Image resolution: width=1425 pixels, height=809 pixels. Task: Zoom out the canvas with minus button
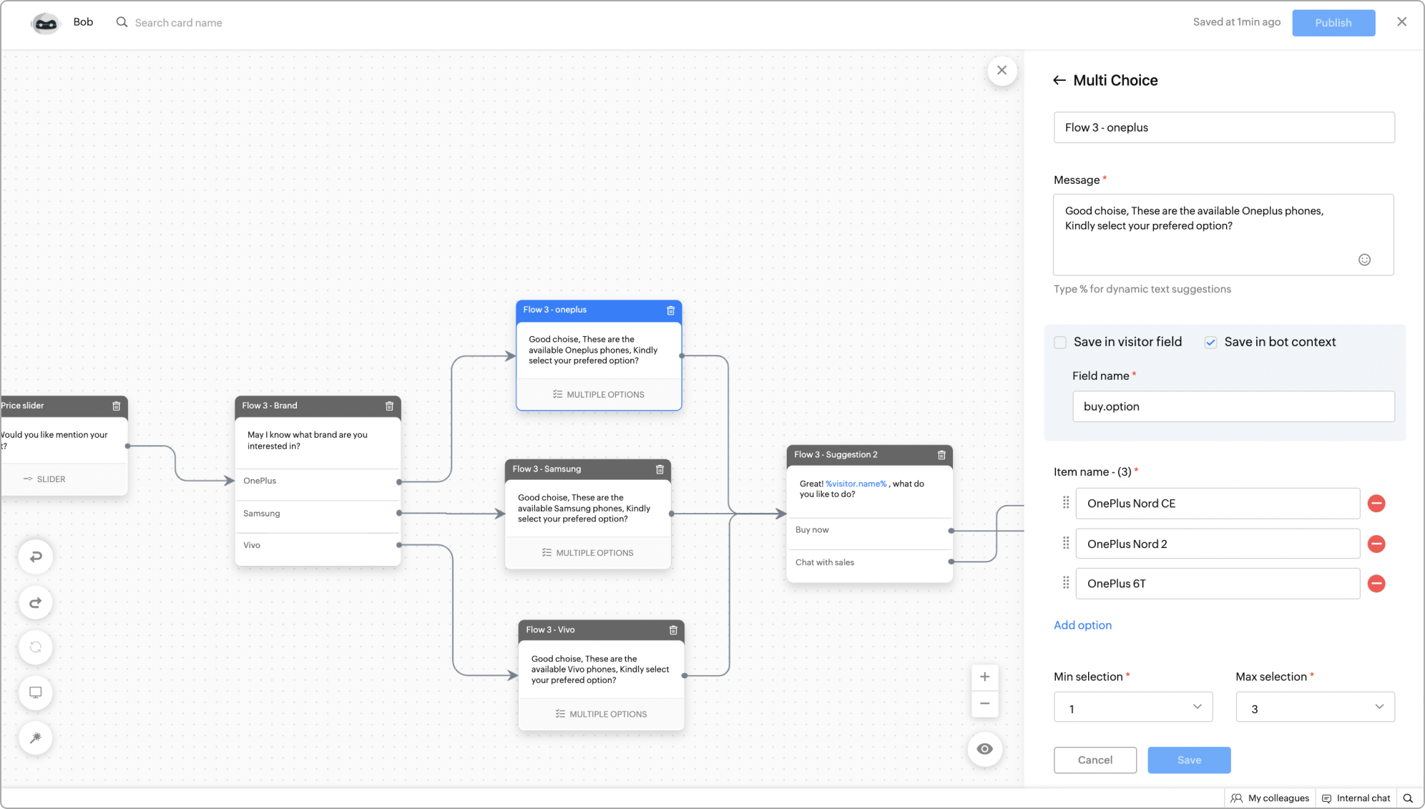click(x=984, y=703)
